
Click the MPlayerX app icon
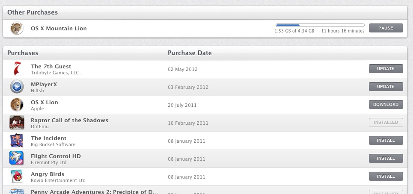click(17, 87)
